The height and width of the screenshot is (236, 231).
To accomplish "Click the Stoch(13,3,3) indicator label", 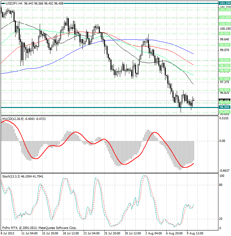I will click(11, 177).
